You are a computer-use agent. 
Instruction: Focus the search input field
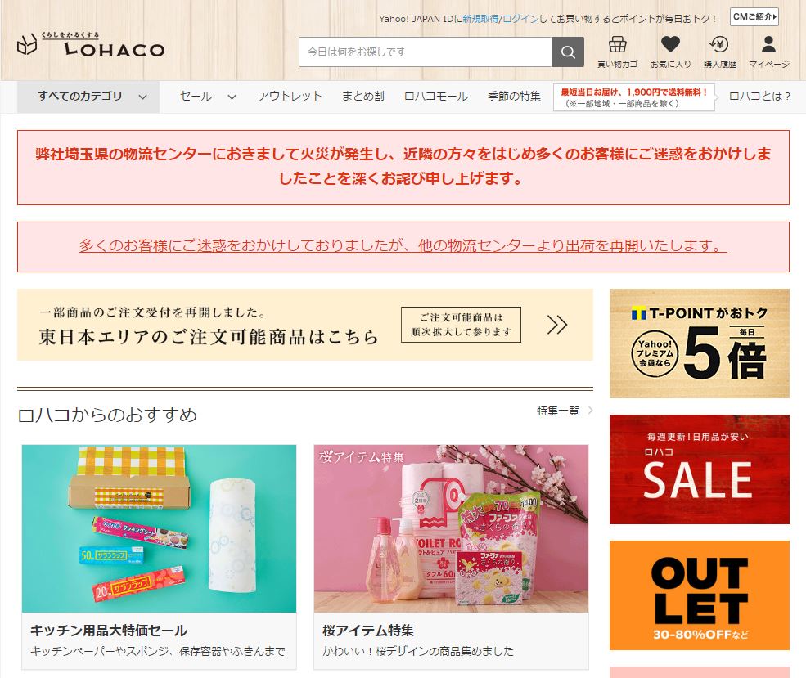[426, 52]
